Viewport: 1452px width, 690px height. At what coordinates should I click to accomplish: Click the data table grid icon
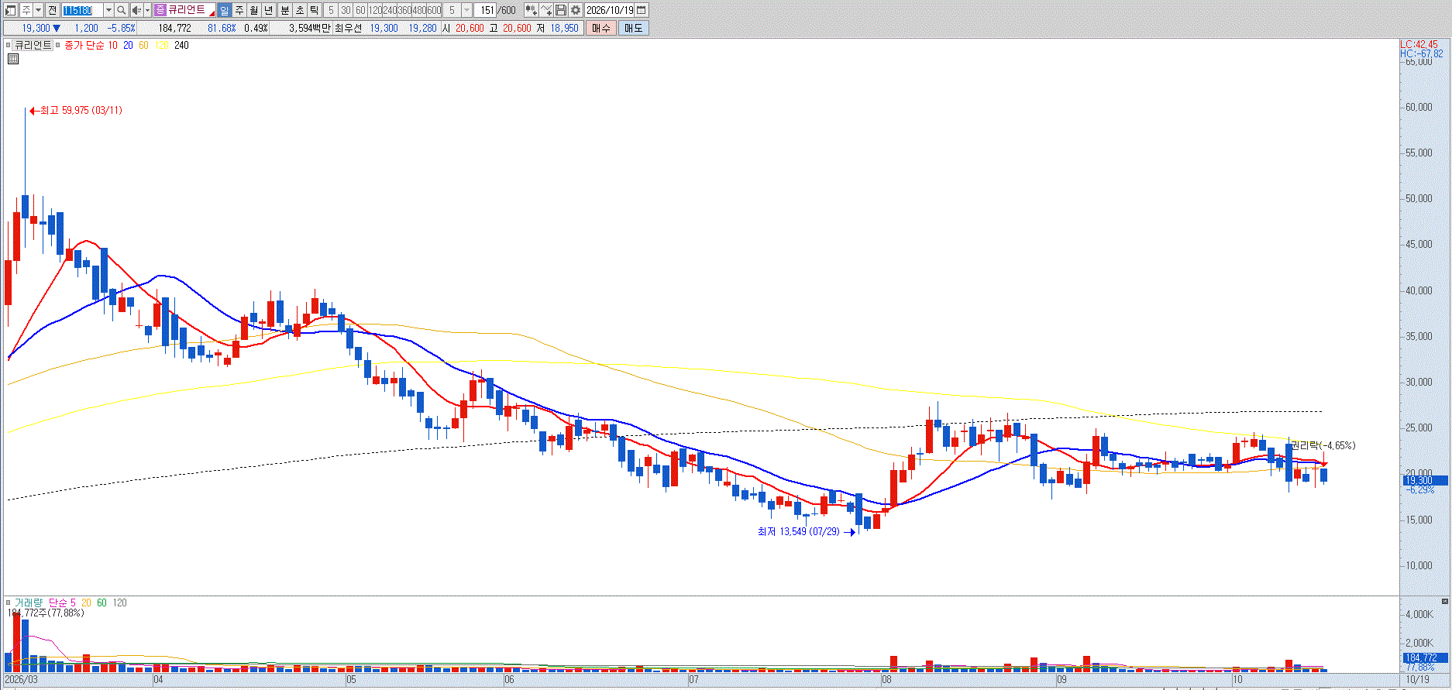(13, 59)
